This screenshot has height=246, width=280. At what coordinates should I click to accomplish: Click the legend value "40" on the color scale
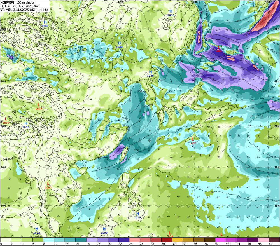pyautogui.click(x=217, y=244)
